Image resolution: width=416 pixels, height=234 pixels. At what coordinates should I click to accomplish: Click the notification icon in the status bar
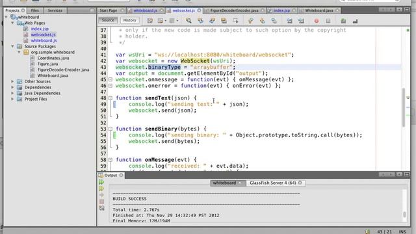point(367,231)
